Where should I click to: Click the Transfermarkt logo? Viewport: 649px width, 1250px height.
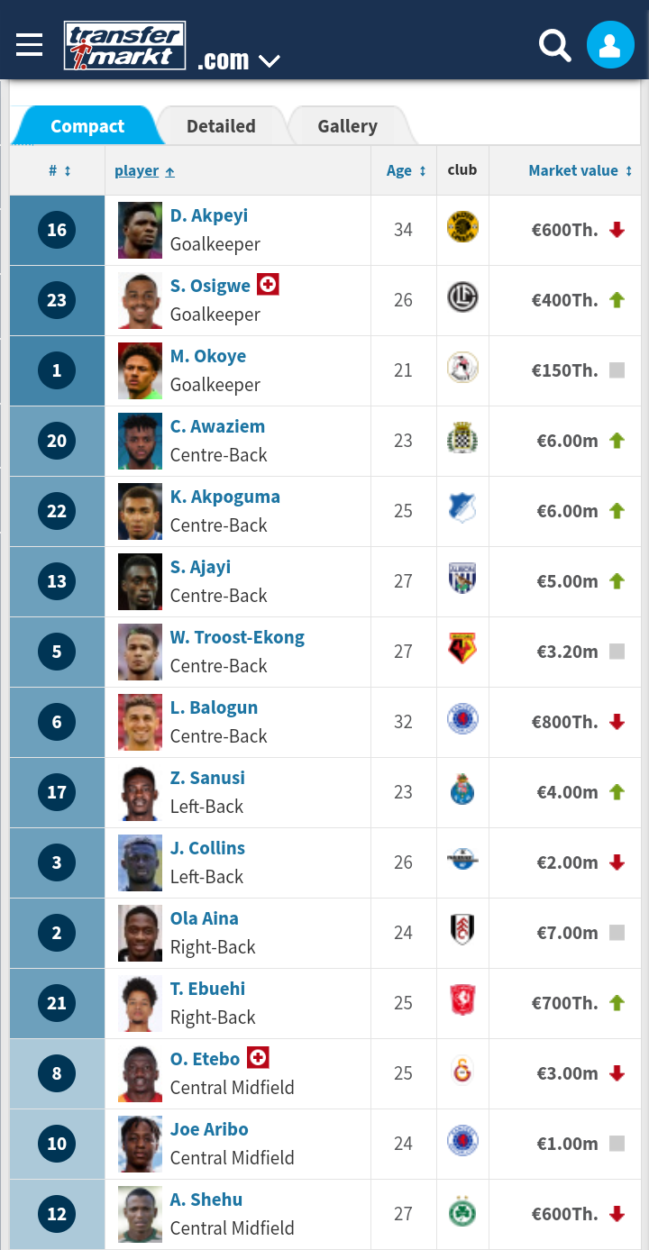[x=124, y=46]
